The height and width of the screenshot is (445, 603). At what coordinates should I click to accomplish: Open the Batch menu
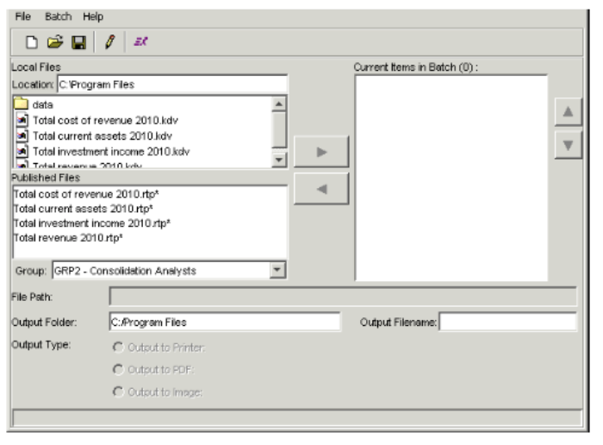58,16
